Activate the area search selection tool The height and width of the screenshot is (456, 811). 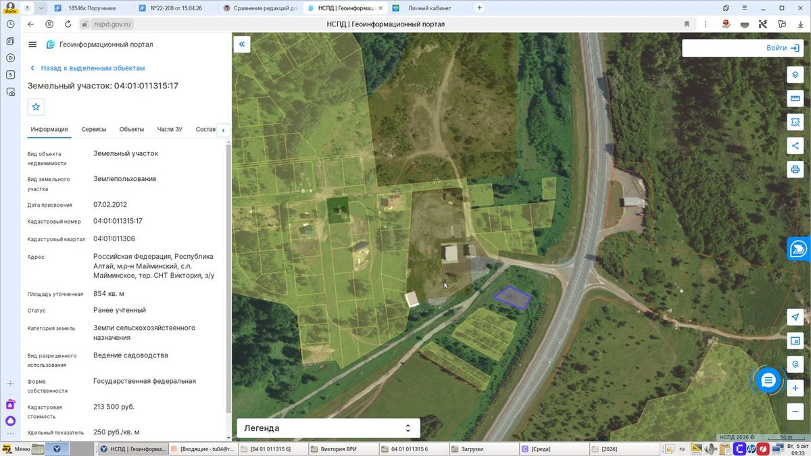coord(795,122)
